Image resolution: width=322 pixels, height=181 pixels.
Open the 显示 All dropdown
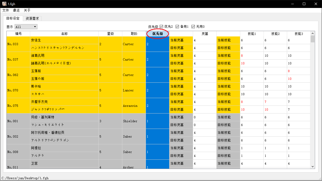tap(26, 26)
